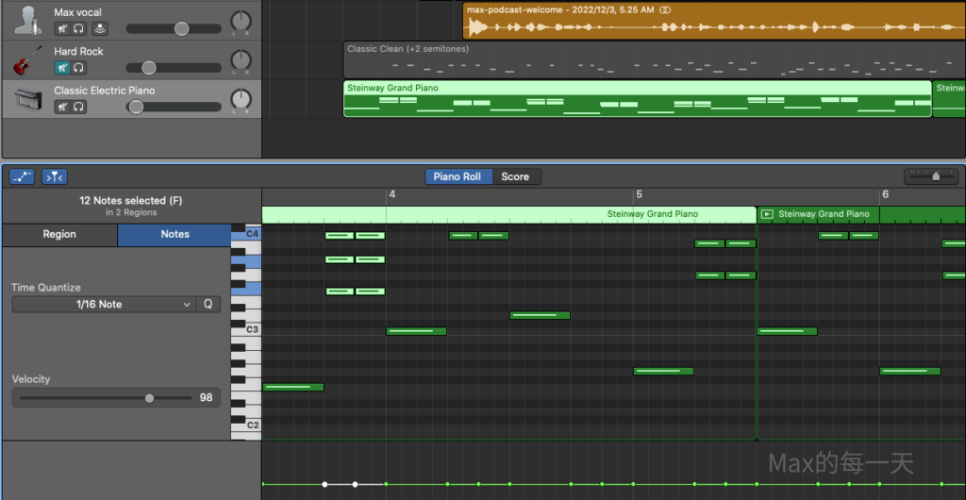Click the Catch playhead button in editor

point(54,176)
